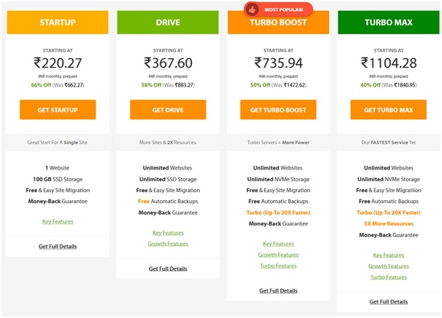This screenshot has width=442, height=318.
Task: Get Full Details for Turbo Max plan
Action: [x=389, y=302]
